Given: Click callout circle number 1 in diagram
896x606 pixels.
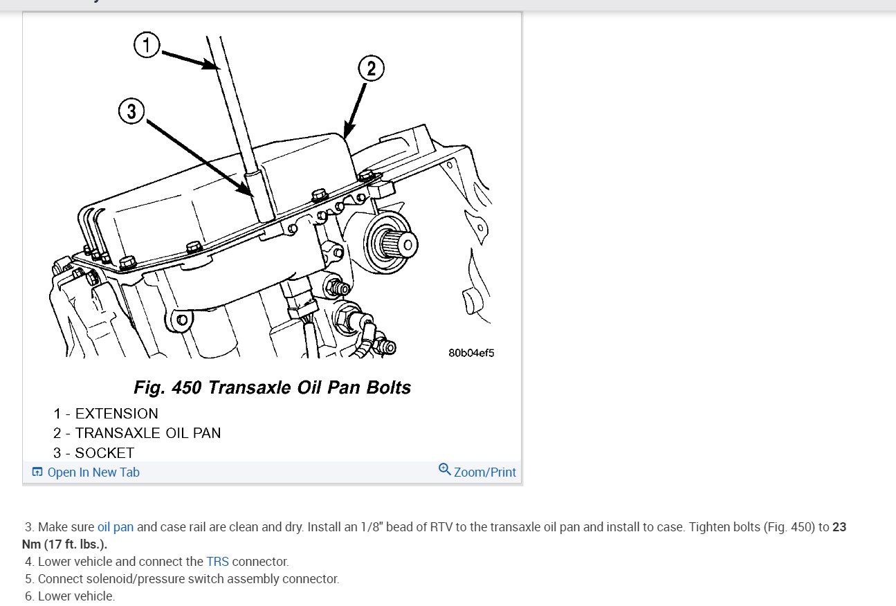Looking at the screenshot, I should [x=146, y=46].
